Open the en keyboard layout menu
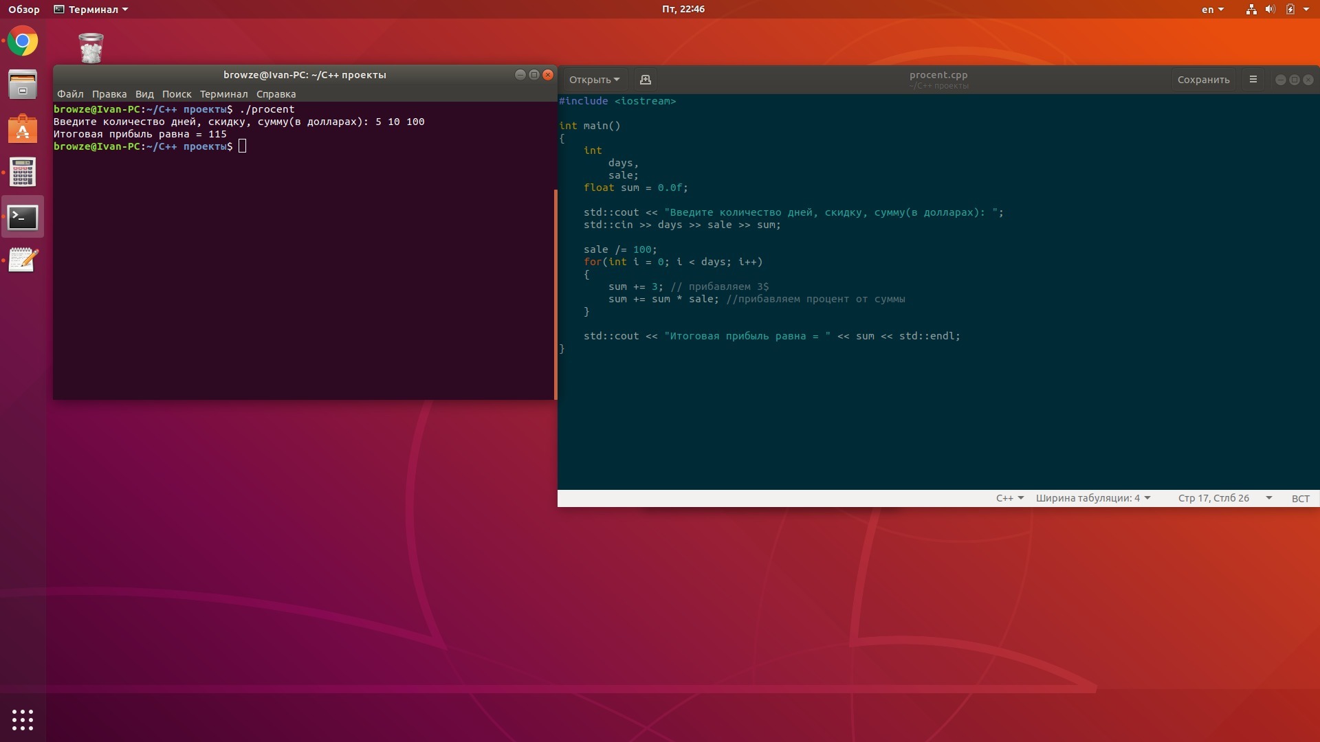Screen dimensions: 1320x742 pyautogui.click(x=1212, y=10)
